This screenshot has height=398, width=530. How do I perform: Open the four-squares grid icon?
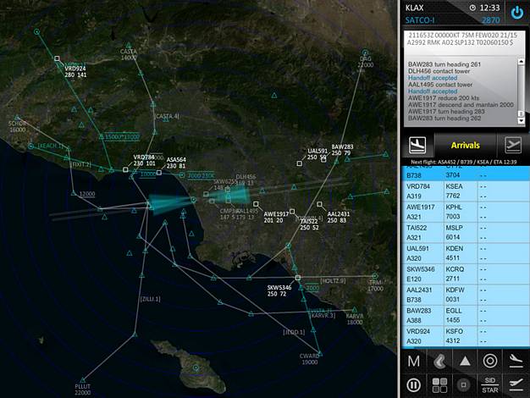[439, 385]
